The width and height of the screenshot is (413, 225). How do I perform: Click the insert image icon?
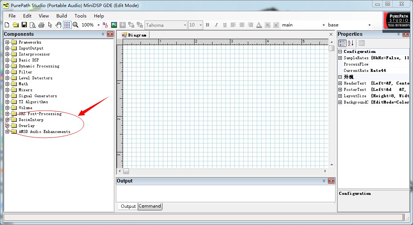pyautogui.click(x=114, y=25)
